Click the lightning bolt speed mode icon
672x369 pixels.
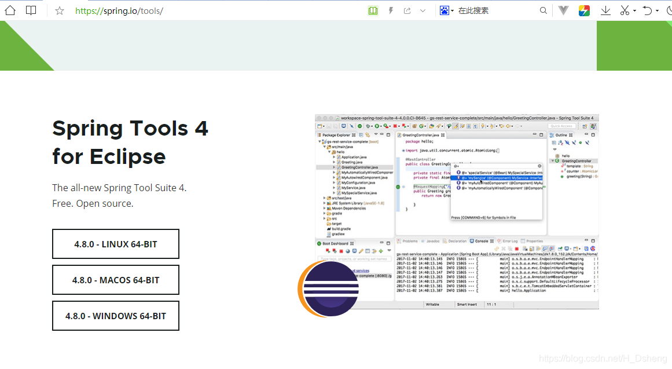click(x=391, y=11)
